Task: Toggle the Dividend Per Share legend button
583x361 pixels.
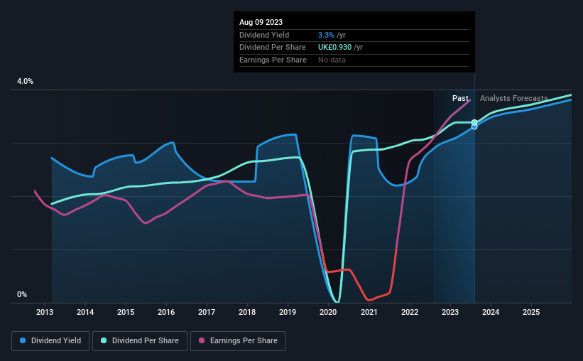Action: tap(140, 341)
